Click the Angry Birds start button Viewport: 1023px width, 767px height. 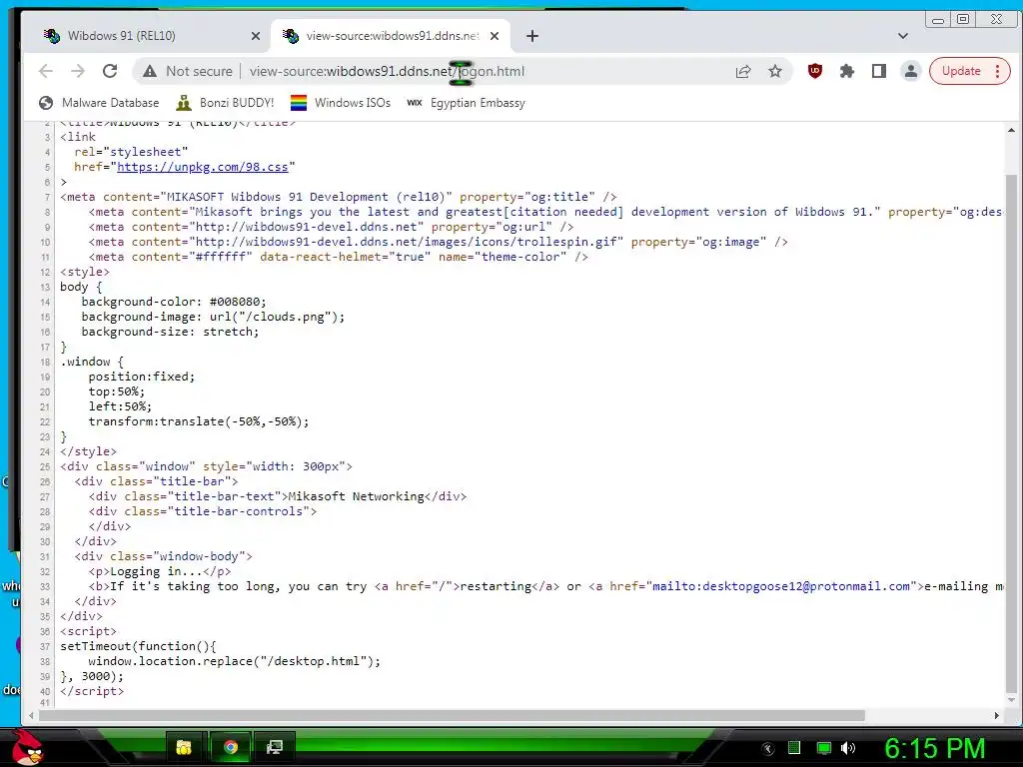point(27,747)
